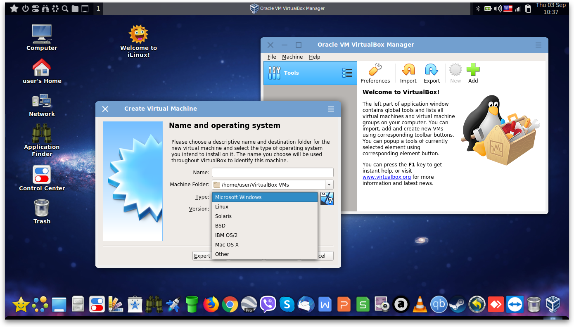Launch Firefox from the dock
This screenshot has height=327, width=574.
(211, 305)
